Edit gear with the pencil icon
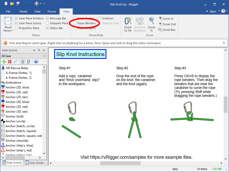The width and height of the screenshot is (229, 172). pyautogui.click(x=15, y=61)
